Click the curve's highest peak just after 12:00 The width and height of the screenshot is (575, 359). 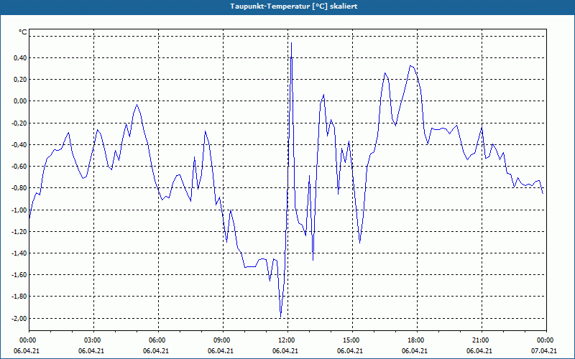point(292,43)
